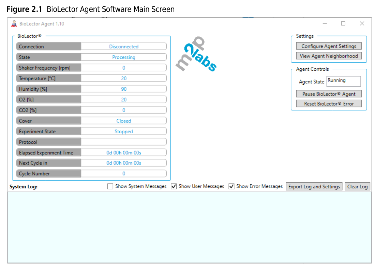The image size is (375, 272).
Task: Click the Cover row label
Action: tap(48, 121)
